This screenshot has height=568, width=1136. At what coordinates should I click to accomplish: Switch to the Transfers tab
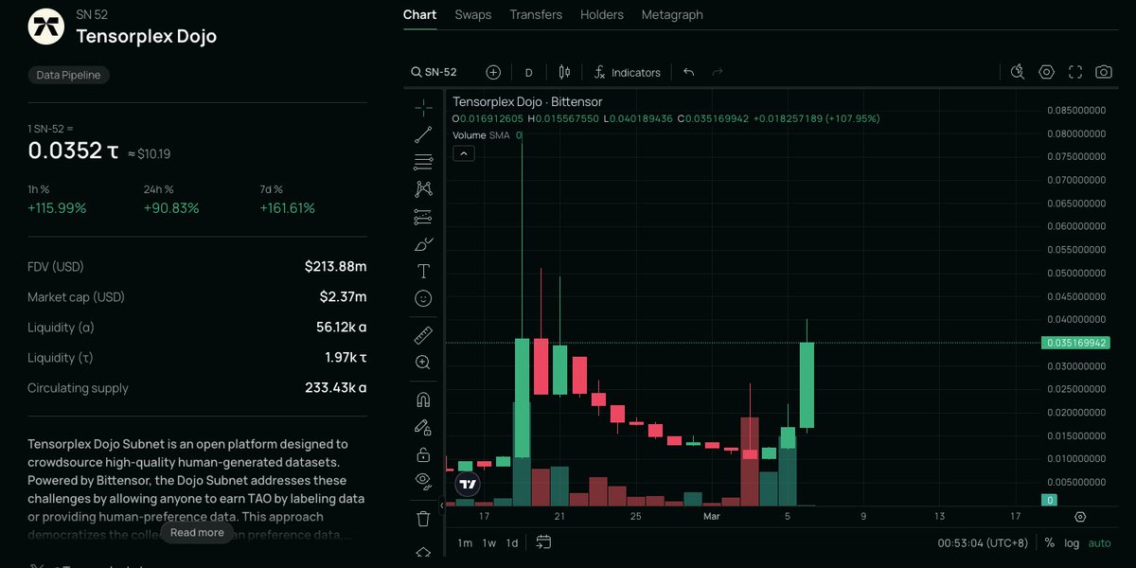536,14
